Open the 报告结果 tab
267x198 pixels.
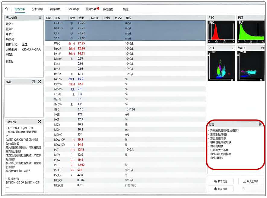coord(20,9)
